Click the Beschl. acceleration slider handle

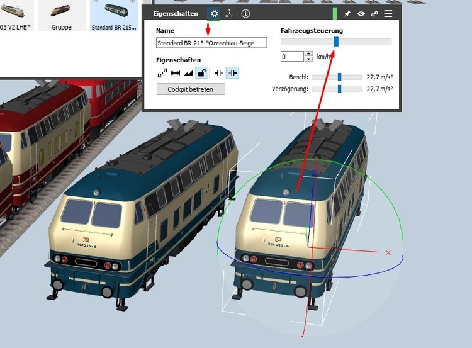click(x=340, y=77)
